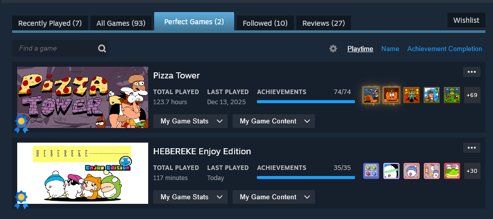
Task: Click Pizza Tower's orange pumpkin face achievement
Action: coord(391,95)
